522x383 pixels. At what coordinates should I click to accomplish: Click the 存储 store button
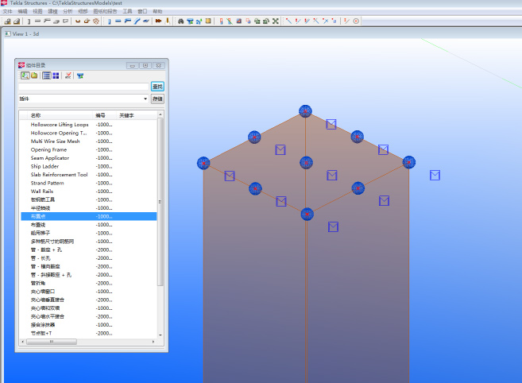coord(157,99)
